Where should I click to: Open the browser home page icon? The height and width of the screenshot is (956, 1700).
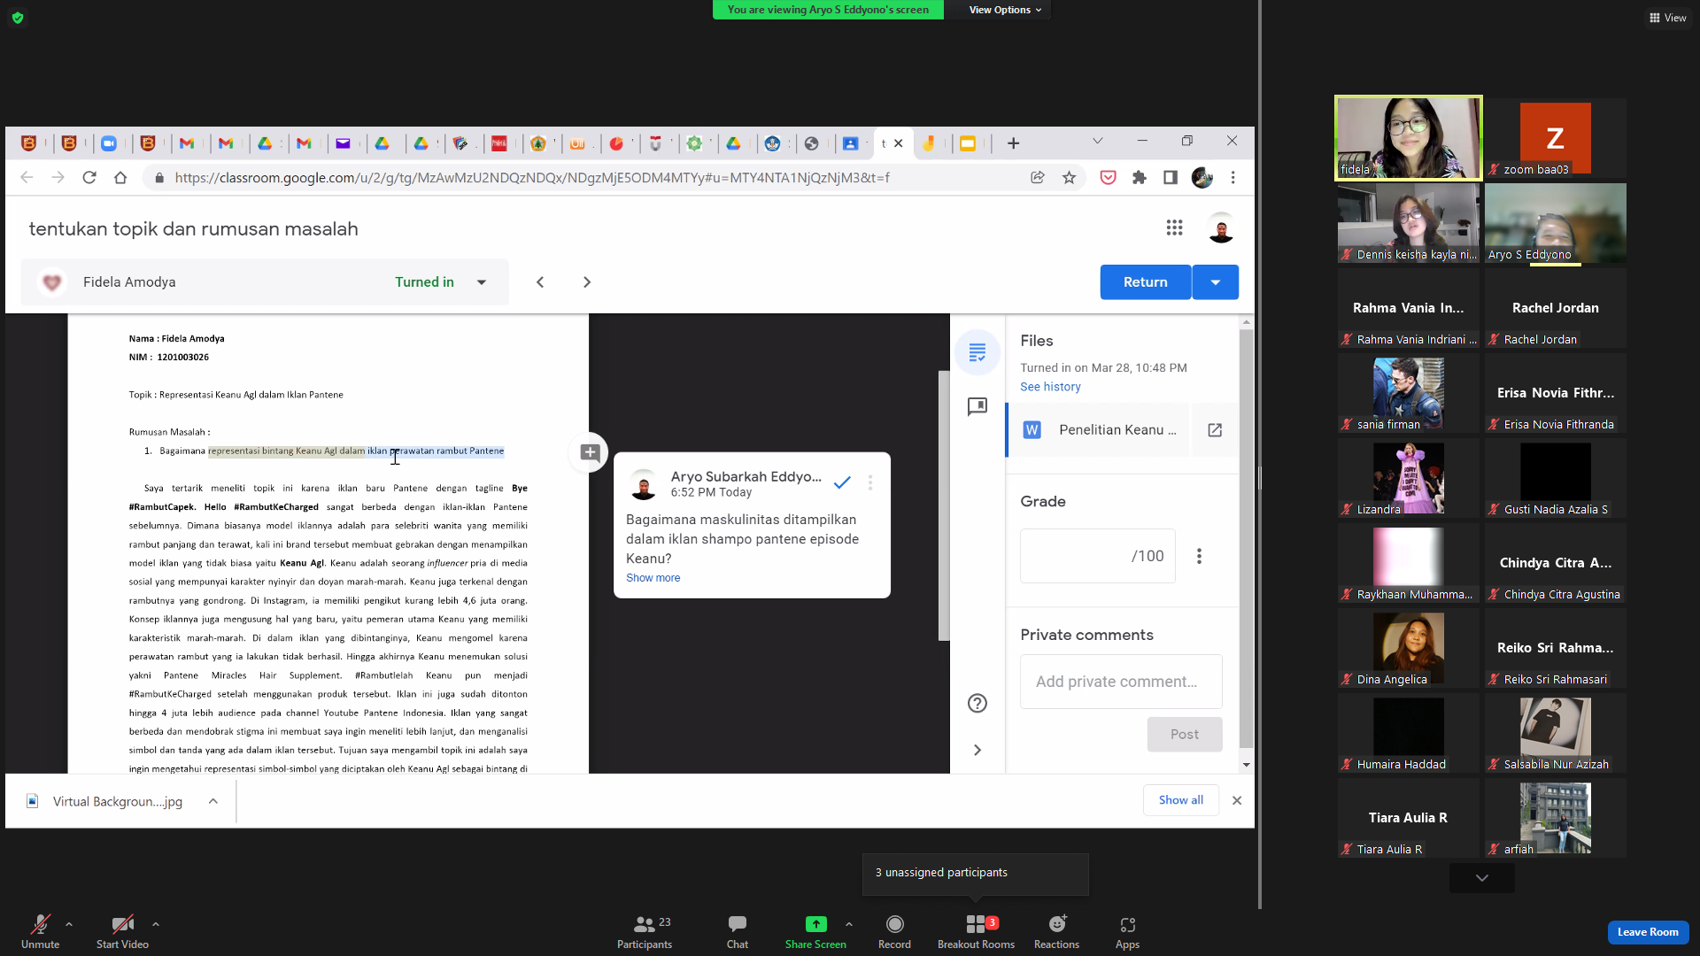pyautogui.click(x=120, y=178)
